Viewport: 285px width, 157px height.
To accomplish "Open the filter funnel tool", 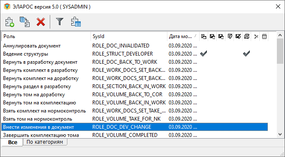I will click(60, 21).
